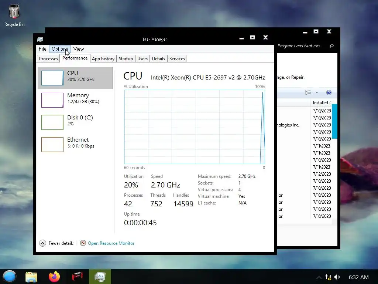Select Memory in performance sidebar
378x284 pixels.
pos(75,100)
